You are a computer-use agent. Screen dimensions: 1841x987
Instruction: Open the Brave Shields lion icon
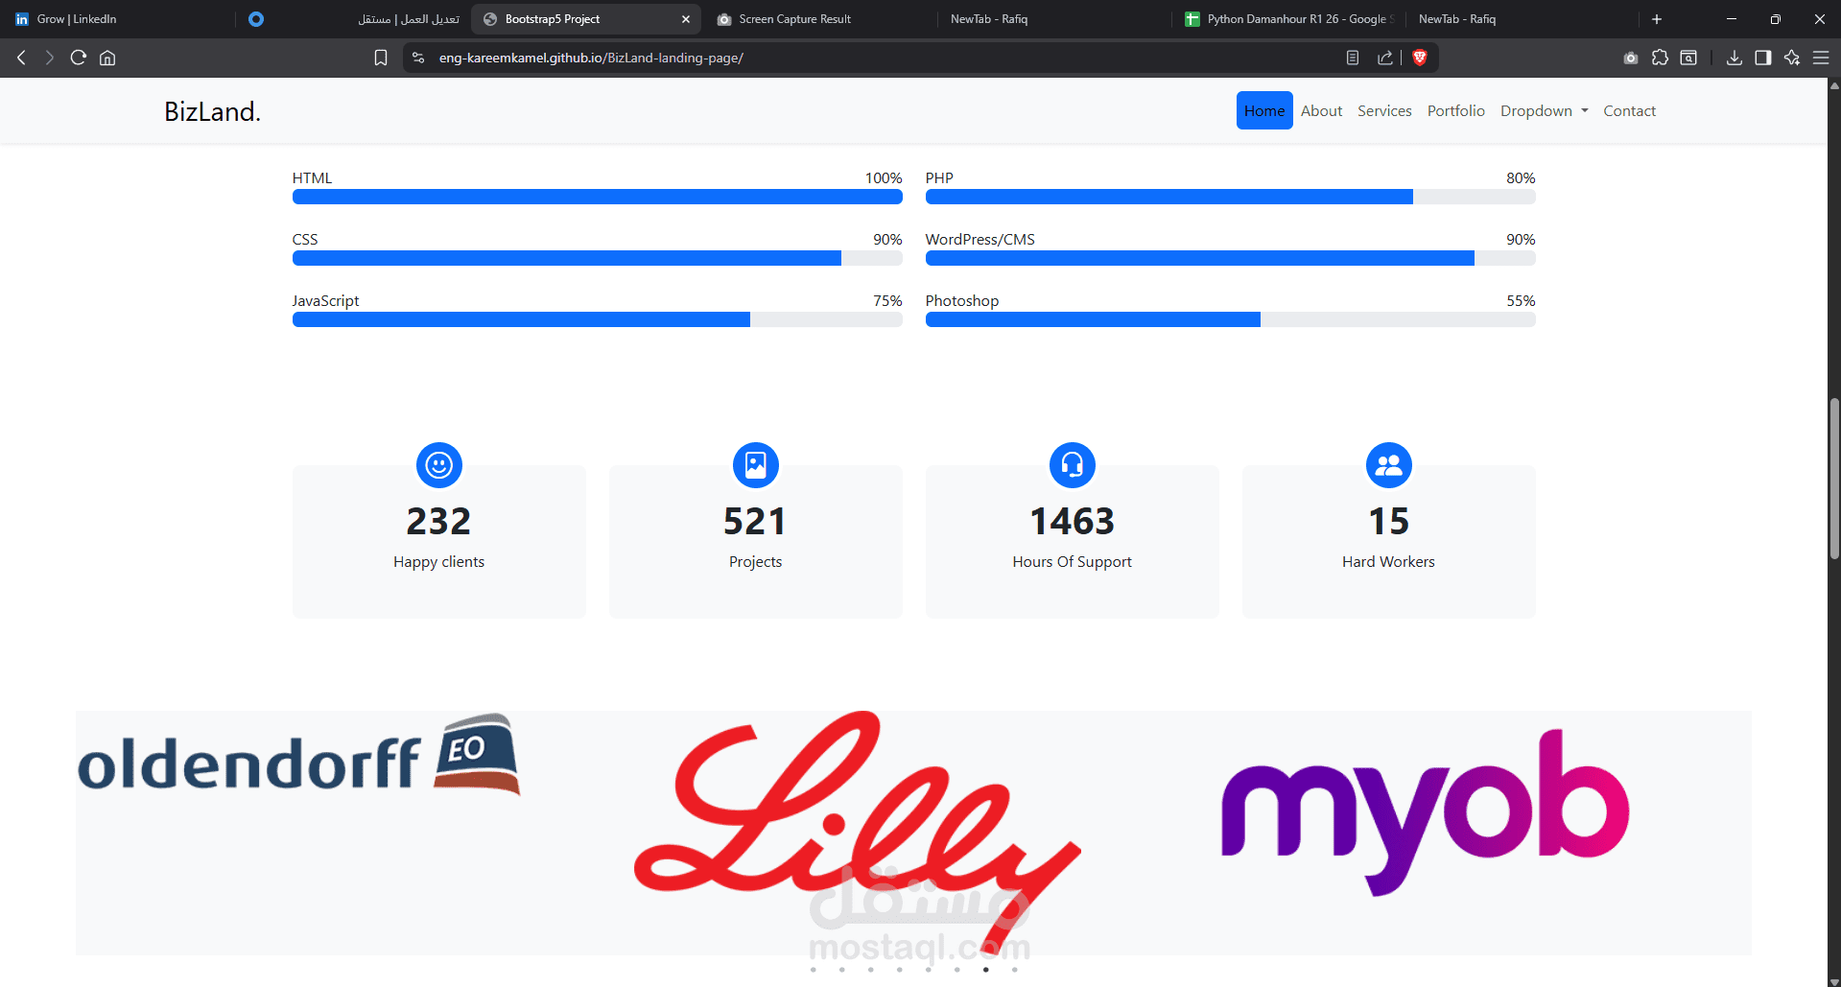tap(1420, 58)
